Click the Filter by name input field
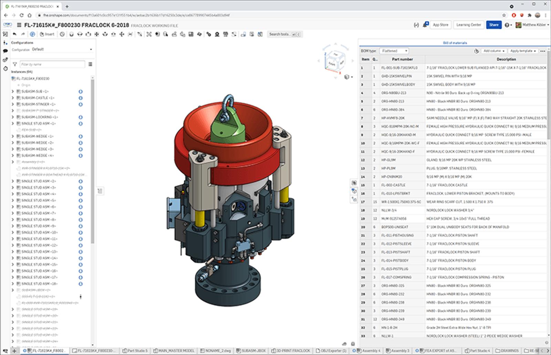Screen dimensions: 551x355 (x=52, y=64)
